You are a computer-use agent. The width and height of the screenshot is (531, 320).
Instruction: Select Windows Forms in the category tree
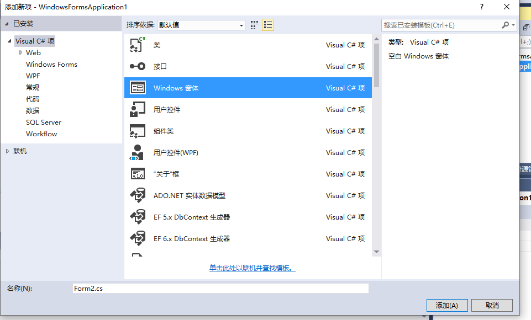click(51, 64)
